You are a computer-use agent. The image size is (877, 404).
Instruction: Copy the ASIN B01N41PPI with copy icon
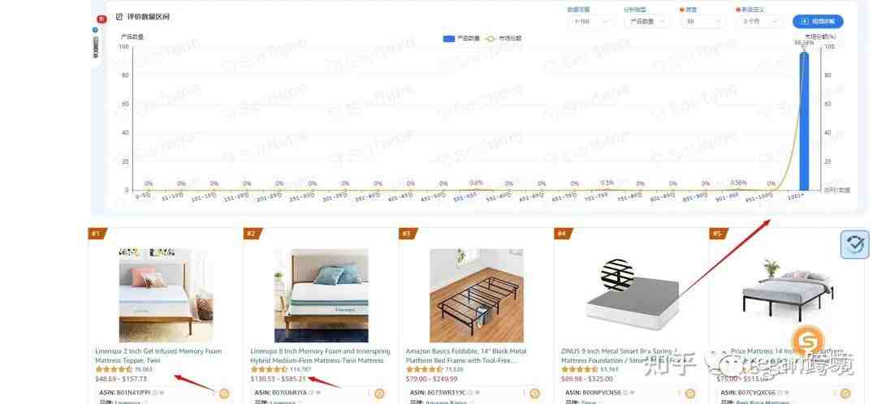[153, 393]
